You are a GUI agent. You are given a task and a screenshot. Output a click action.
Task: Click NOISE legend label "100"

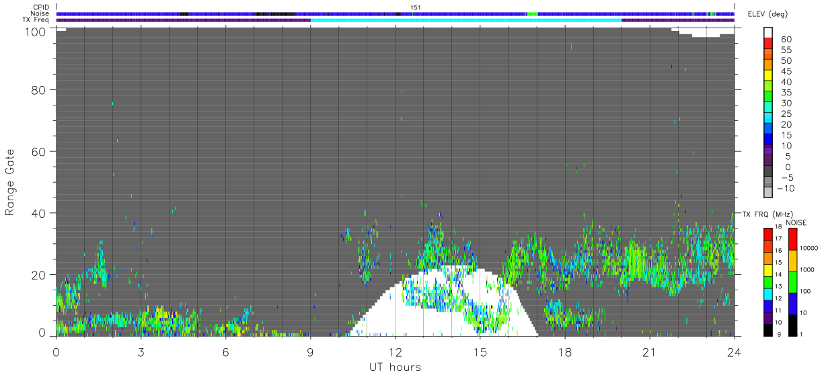pyautogui.click(x=806, y=291)
